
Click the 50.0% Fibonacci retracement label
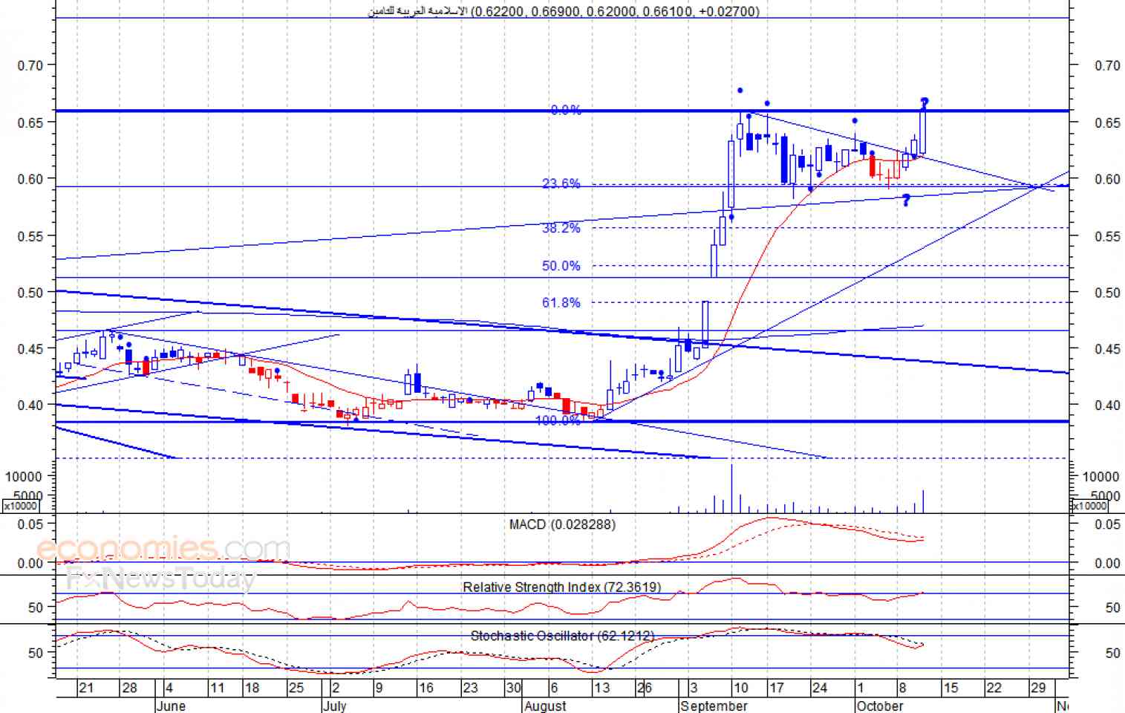561,266
